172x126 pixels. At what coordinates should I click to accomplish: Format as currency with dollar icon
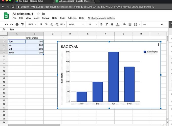pos(41,24)
